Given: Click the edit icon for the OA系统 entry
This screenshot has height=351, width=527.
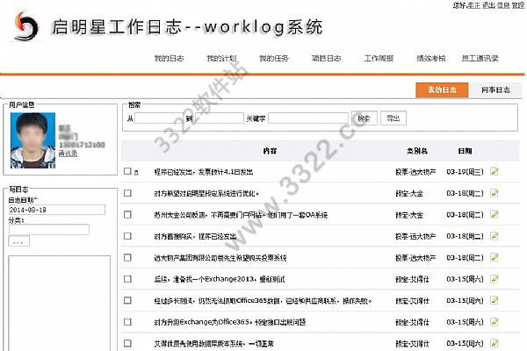Looking at the screenshot, I should pos(494,214).
